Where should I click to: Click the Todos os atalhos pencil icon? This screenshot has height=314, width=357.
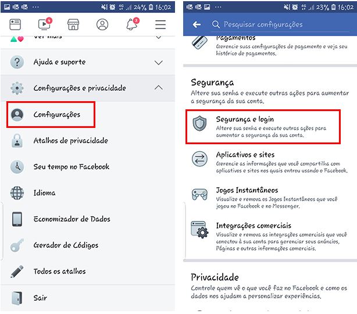click(x=17, y=271)
